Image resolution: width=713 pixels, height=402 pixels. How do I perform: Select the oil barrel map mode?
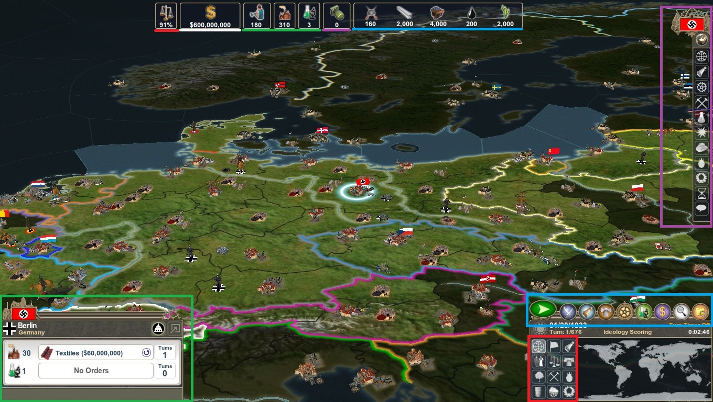(538, 392)
